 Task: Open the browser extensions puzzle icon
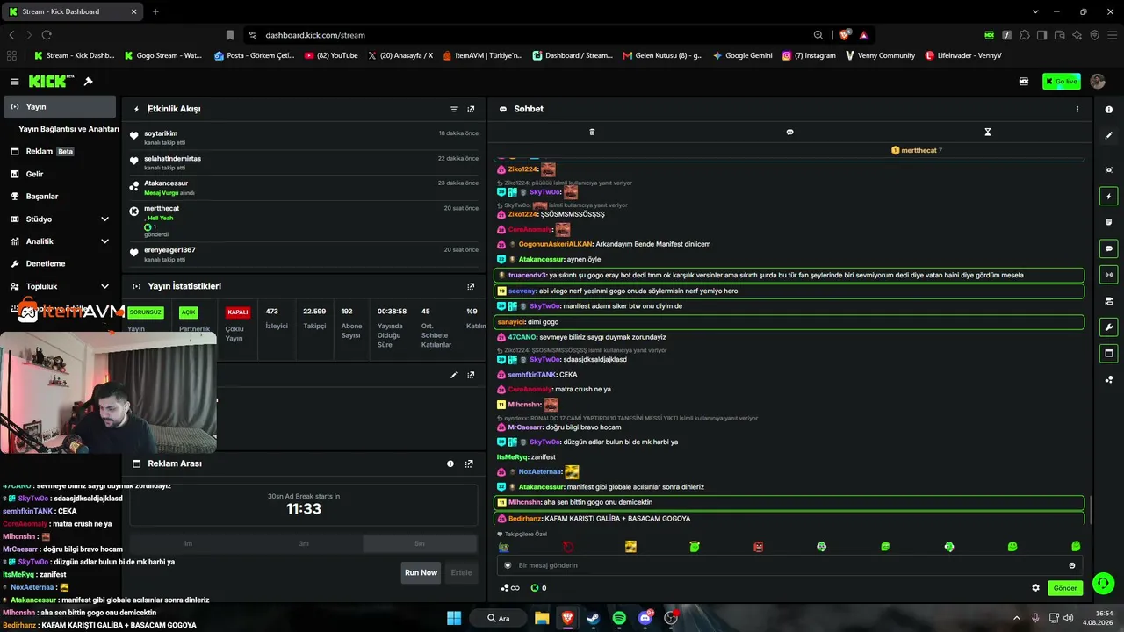[x=1024, y=35]
